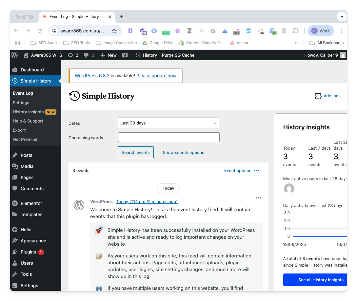This screenshot has width=357, height=301.
Task: Open the three-dot menu on WordPress event
Action: pos(259,198)
